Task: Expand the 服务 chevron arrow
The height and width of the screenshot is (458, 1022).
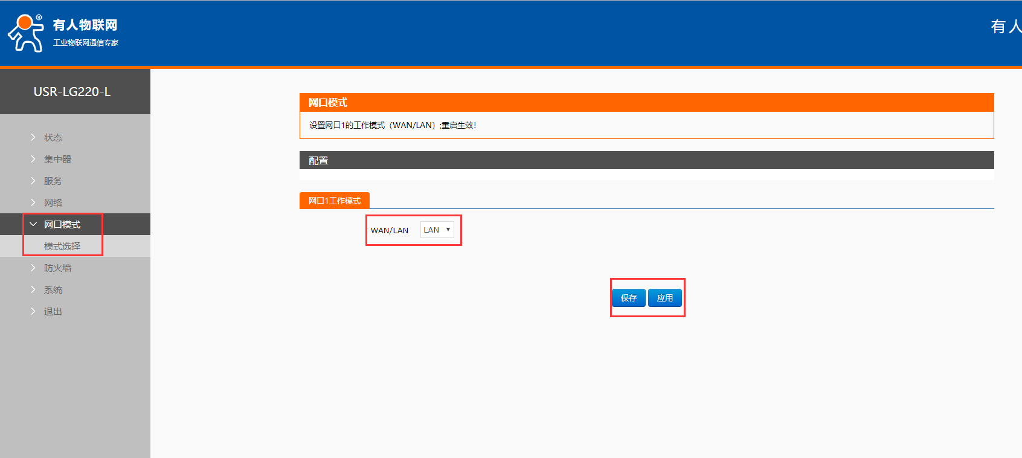Action: coord(33,181)
